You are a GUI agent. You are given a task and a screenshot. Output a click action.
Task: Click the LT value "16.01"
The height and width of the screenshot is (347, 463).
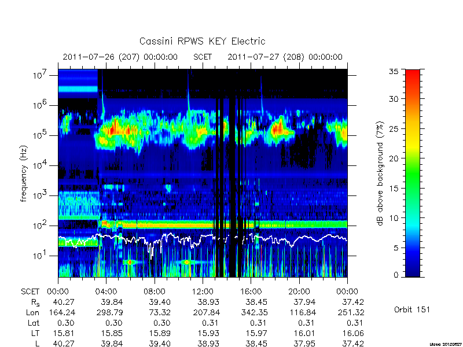[305, 334]
